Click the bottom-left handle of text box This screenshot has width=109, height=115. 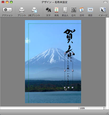pos(65,88)
